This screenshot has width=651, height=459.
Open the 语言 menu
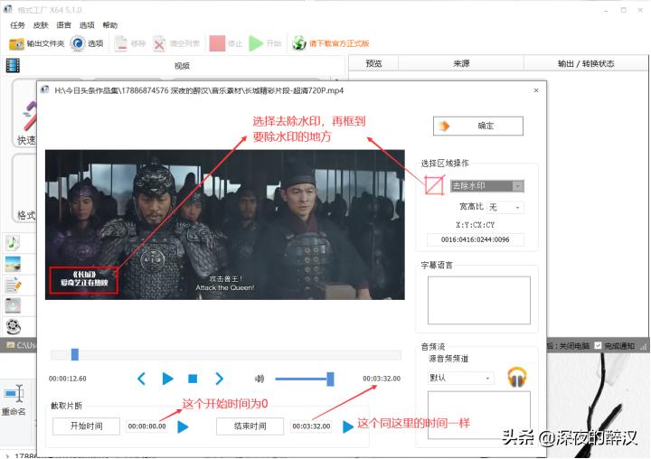63,25
